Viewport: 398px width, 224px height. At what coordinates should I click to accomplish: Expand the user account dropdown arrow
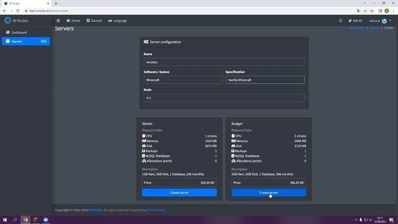(x=391, y=21)
